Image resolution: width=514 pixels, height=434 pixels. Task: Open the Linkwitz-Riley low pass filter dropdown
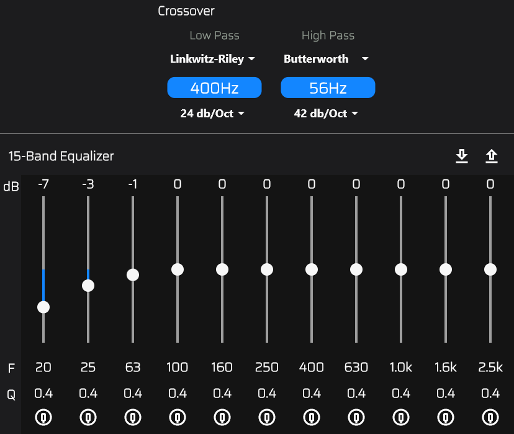click(213, 59)
